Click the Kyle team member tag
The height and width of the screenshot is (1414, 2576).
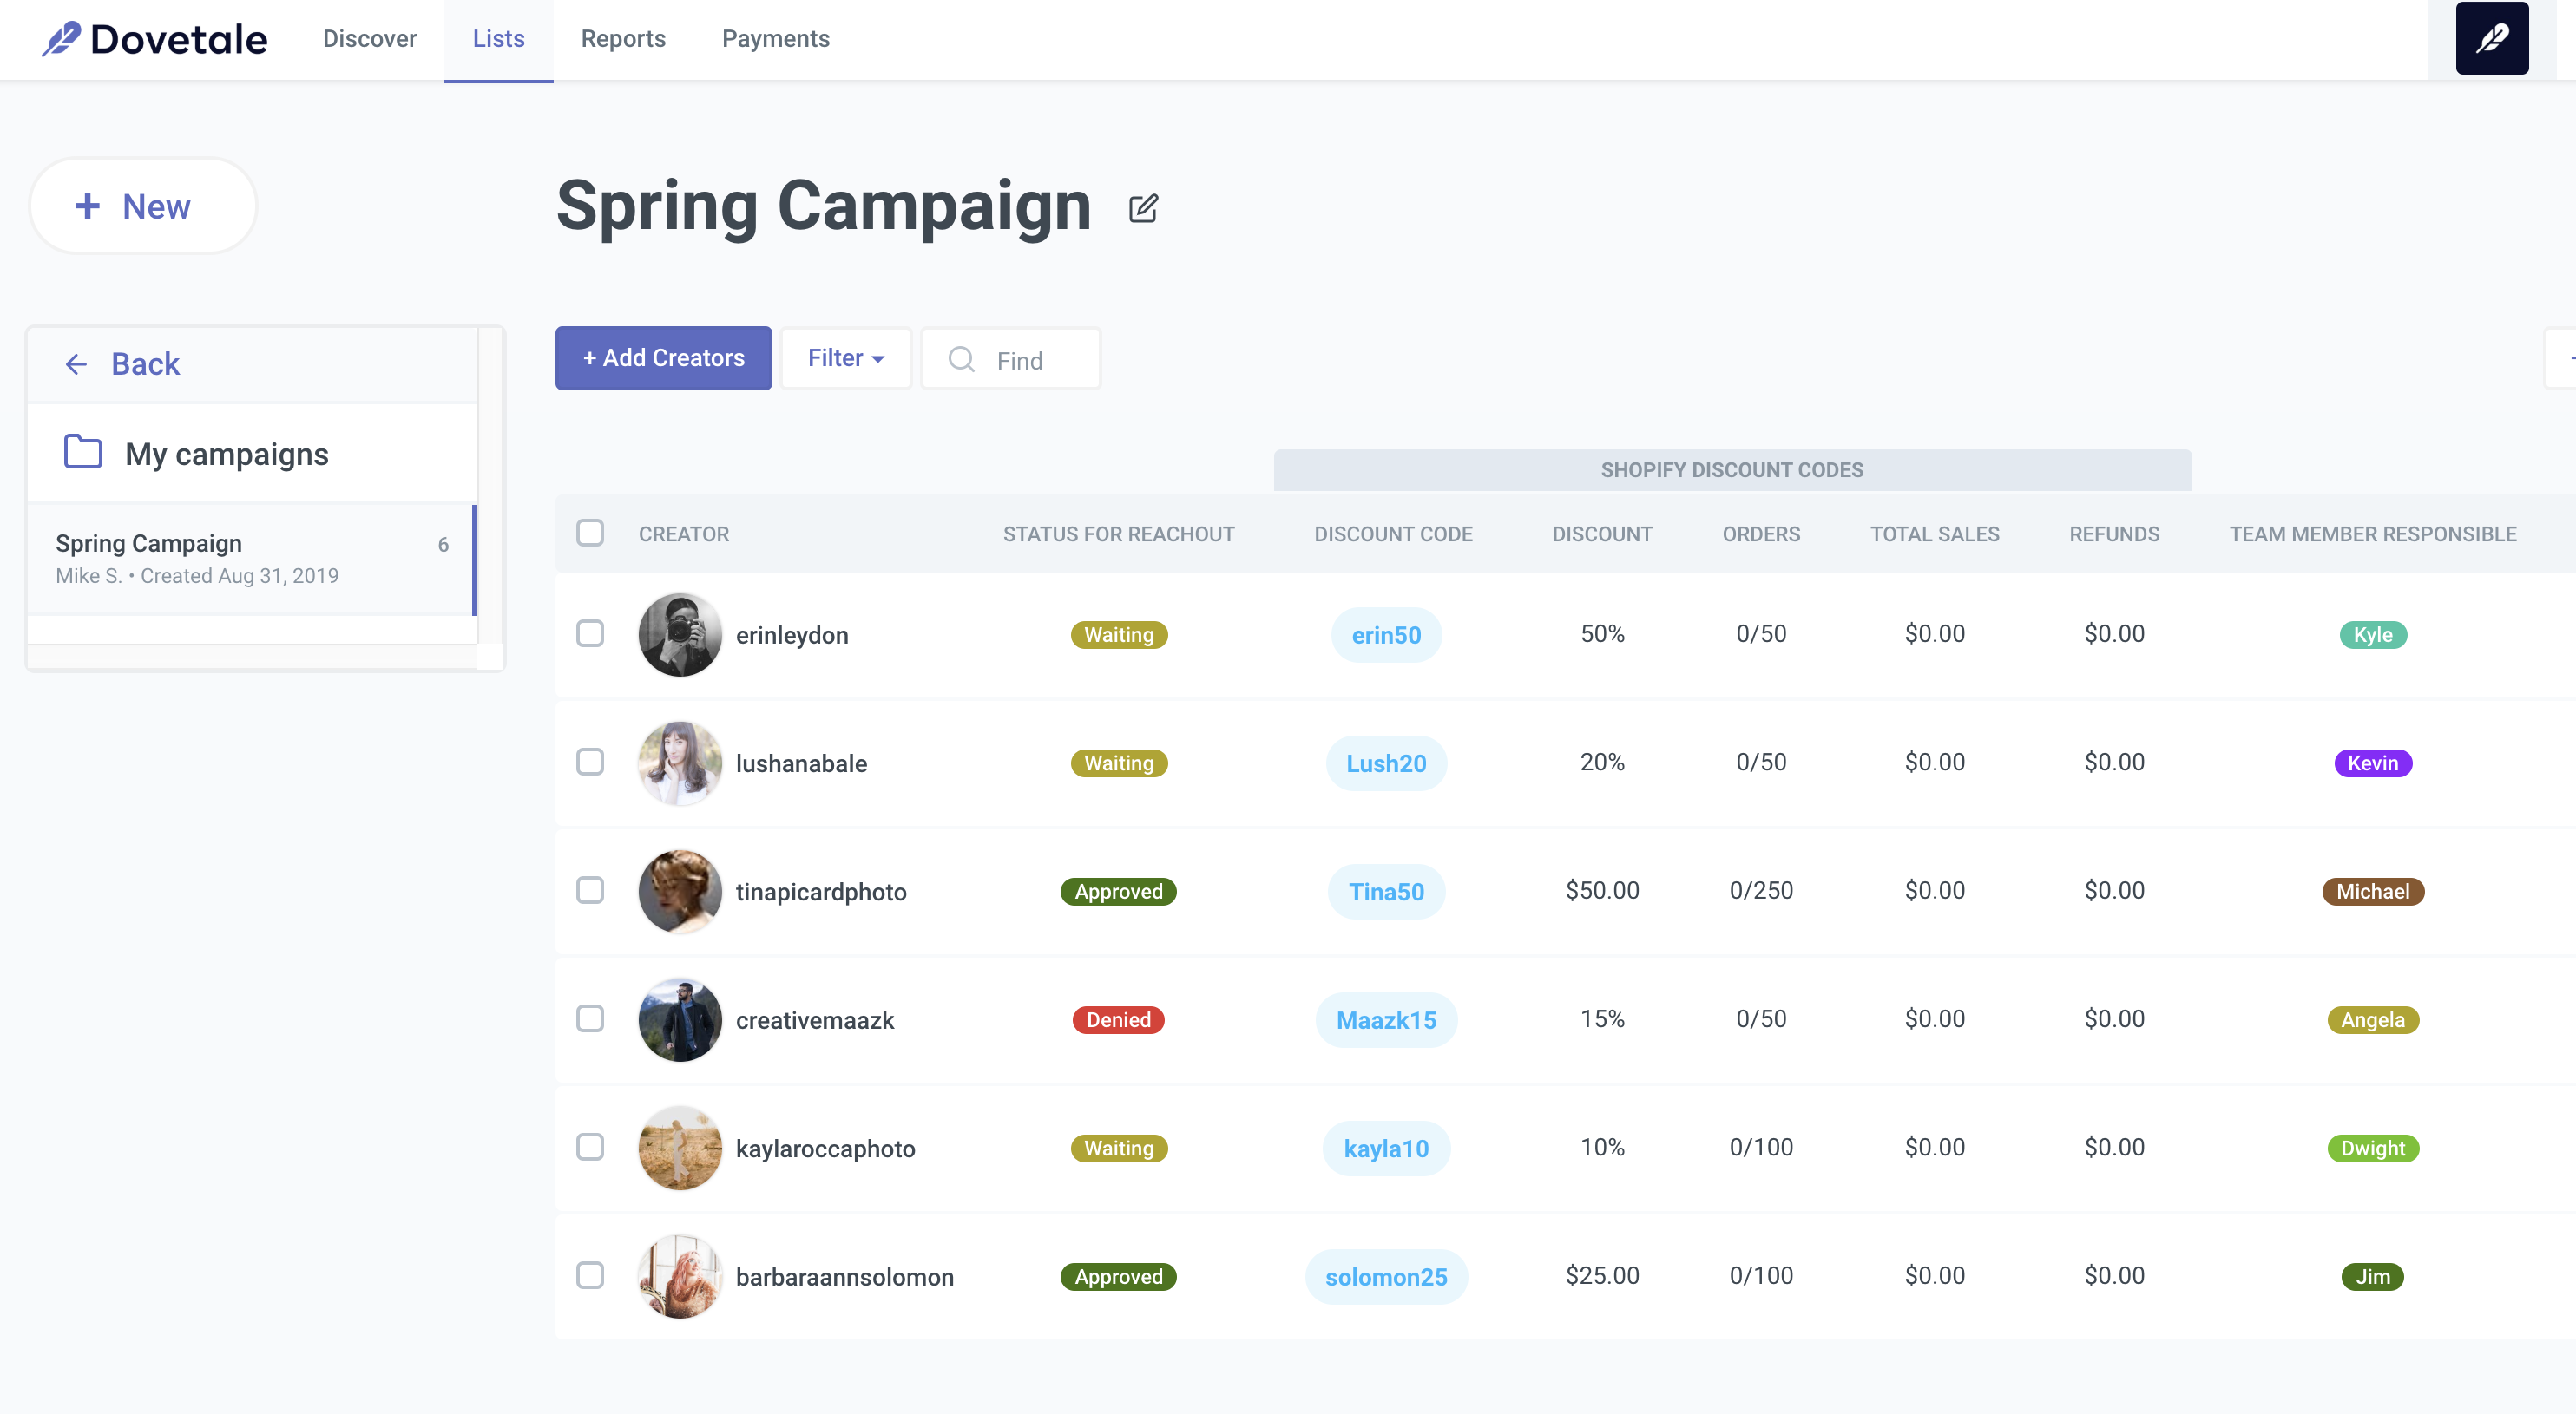[2372, 634]
